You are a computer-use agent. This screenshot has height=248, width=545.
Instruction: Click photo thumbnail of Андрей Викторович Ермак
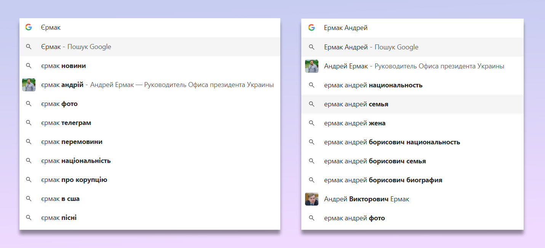tap(312, 199)
